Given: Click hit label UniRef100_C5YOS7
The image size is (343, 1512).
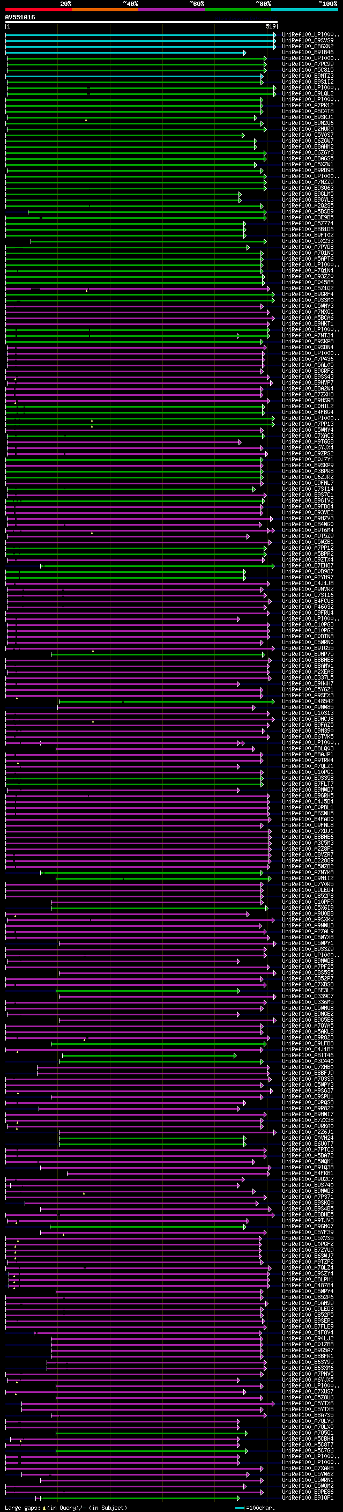Looking at the screenshot, I should (308, 135).
